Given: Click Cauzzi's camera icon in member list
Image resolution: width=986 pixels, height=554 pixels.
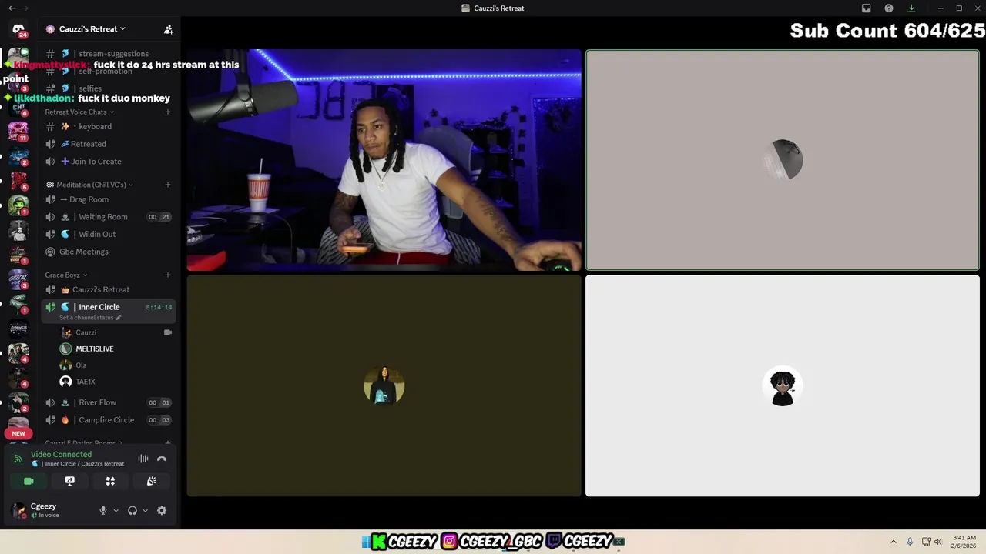Looking at the screenshot, I should click(168, 332).
